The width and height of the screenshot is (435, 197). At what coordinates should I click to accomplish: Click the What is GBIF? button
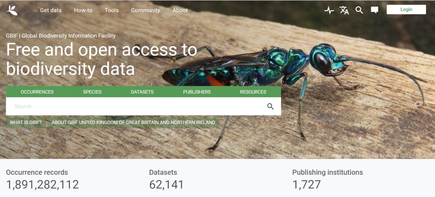click(26, 122)
